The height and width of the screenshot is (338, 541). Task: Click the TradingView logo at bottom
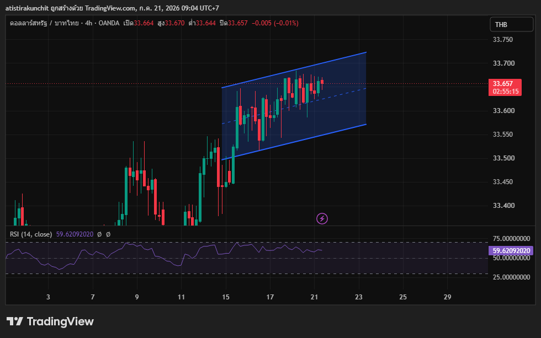pyautogui.click(x=50, y=321)
